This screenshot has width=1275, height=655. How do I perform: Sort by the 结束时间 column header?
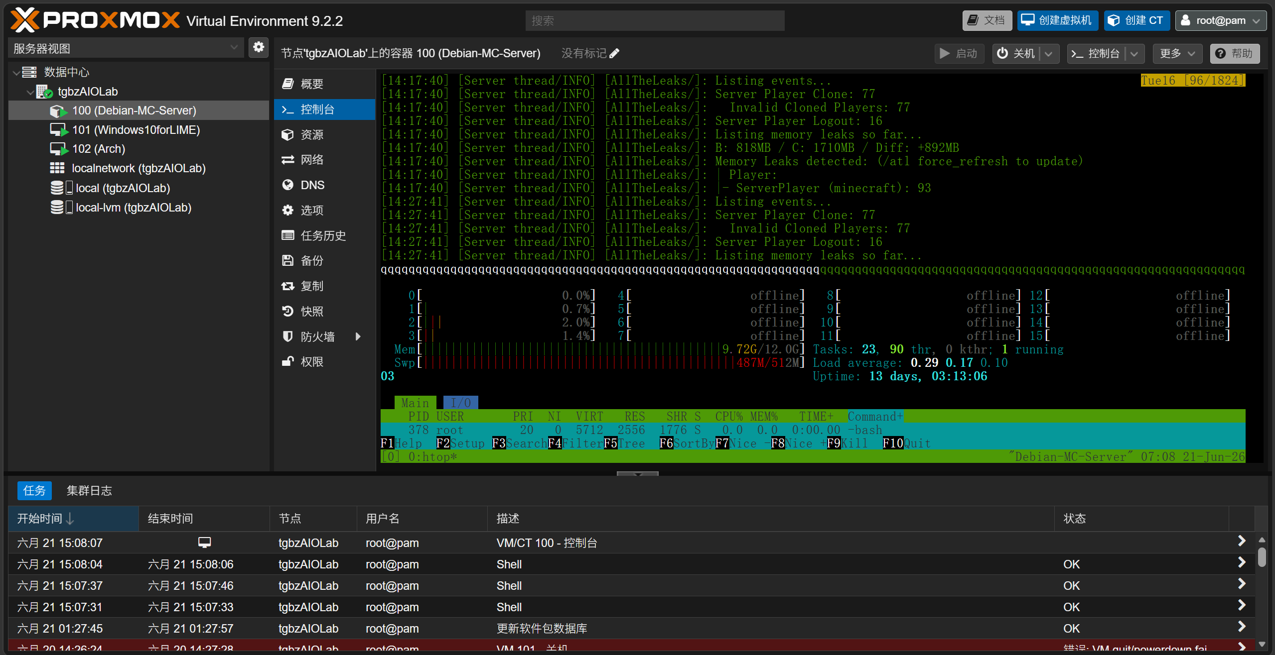pyautogui.click(x=204, y=519)
